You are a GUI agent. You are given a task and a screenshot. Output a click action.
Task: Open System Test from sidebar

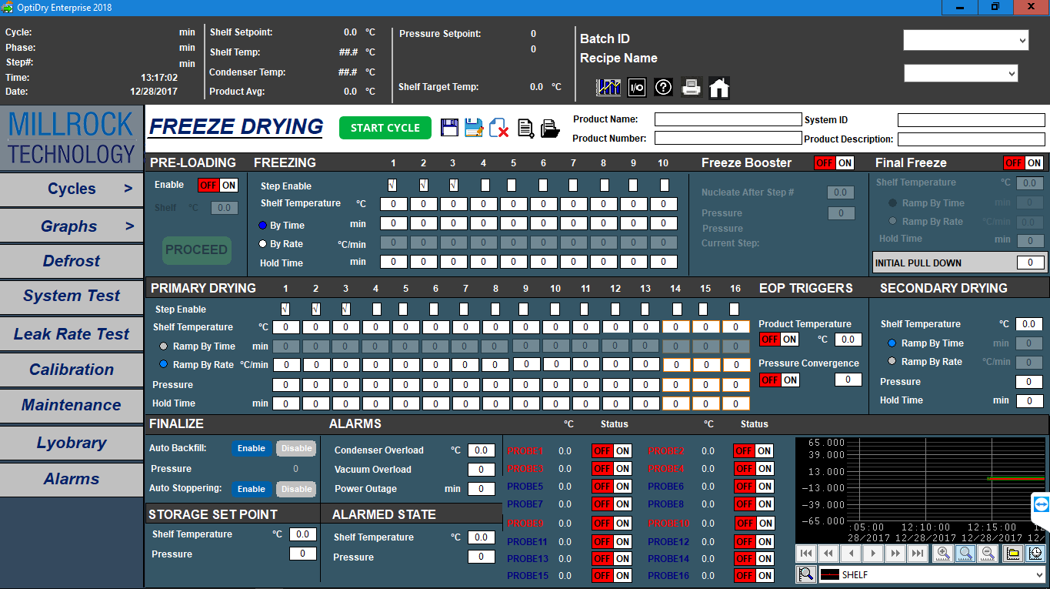tap(72, 296)
